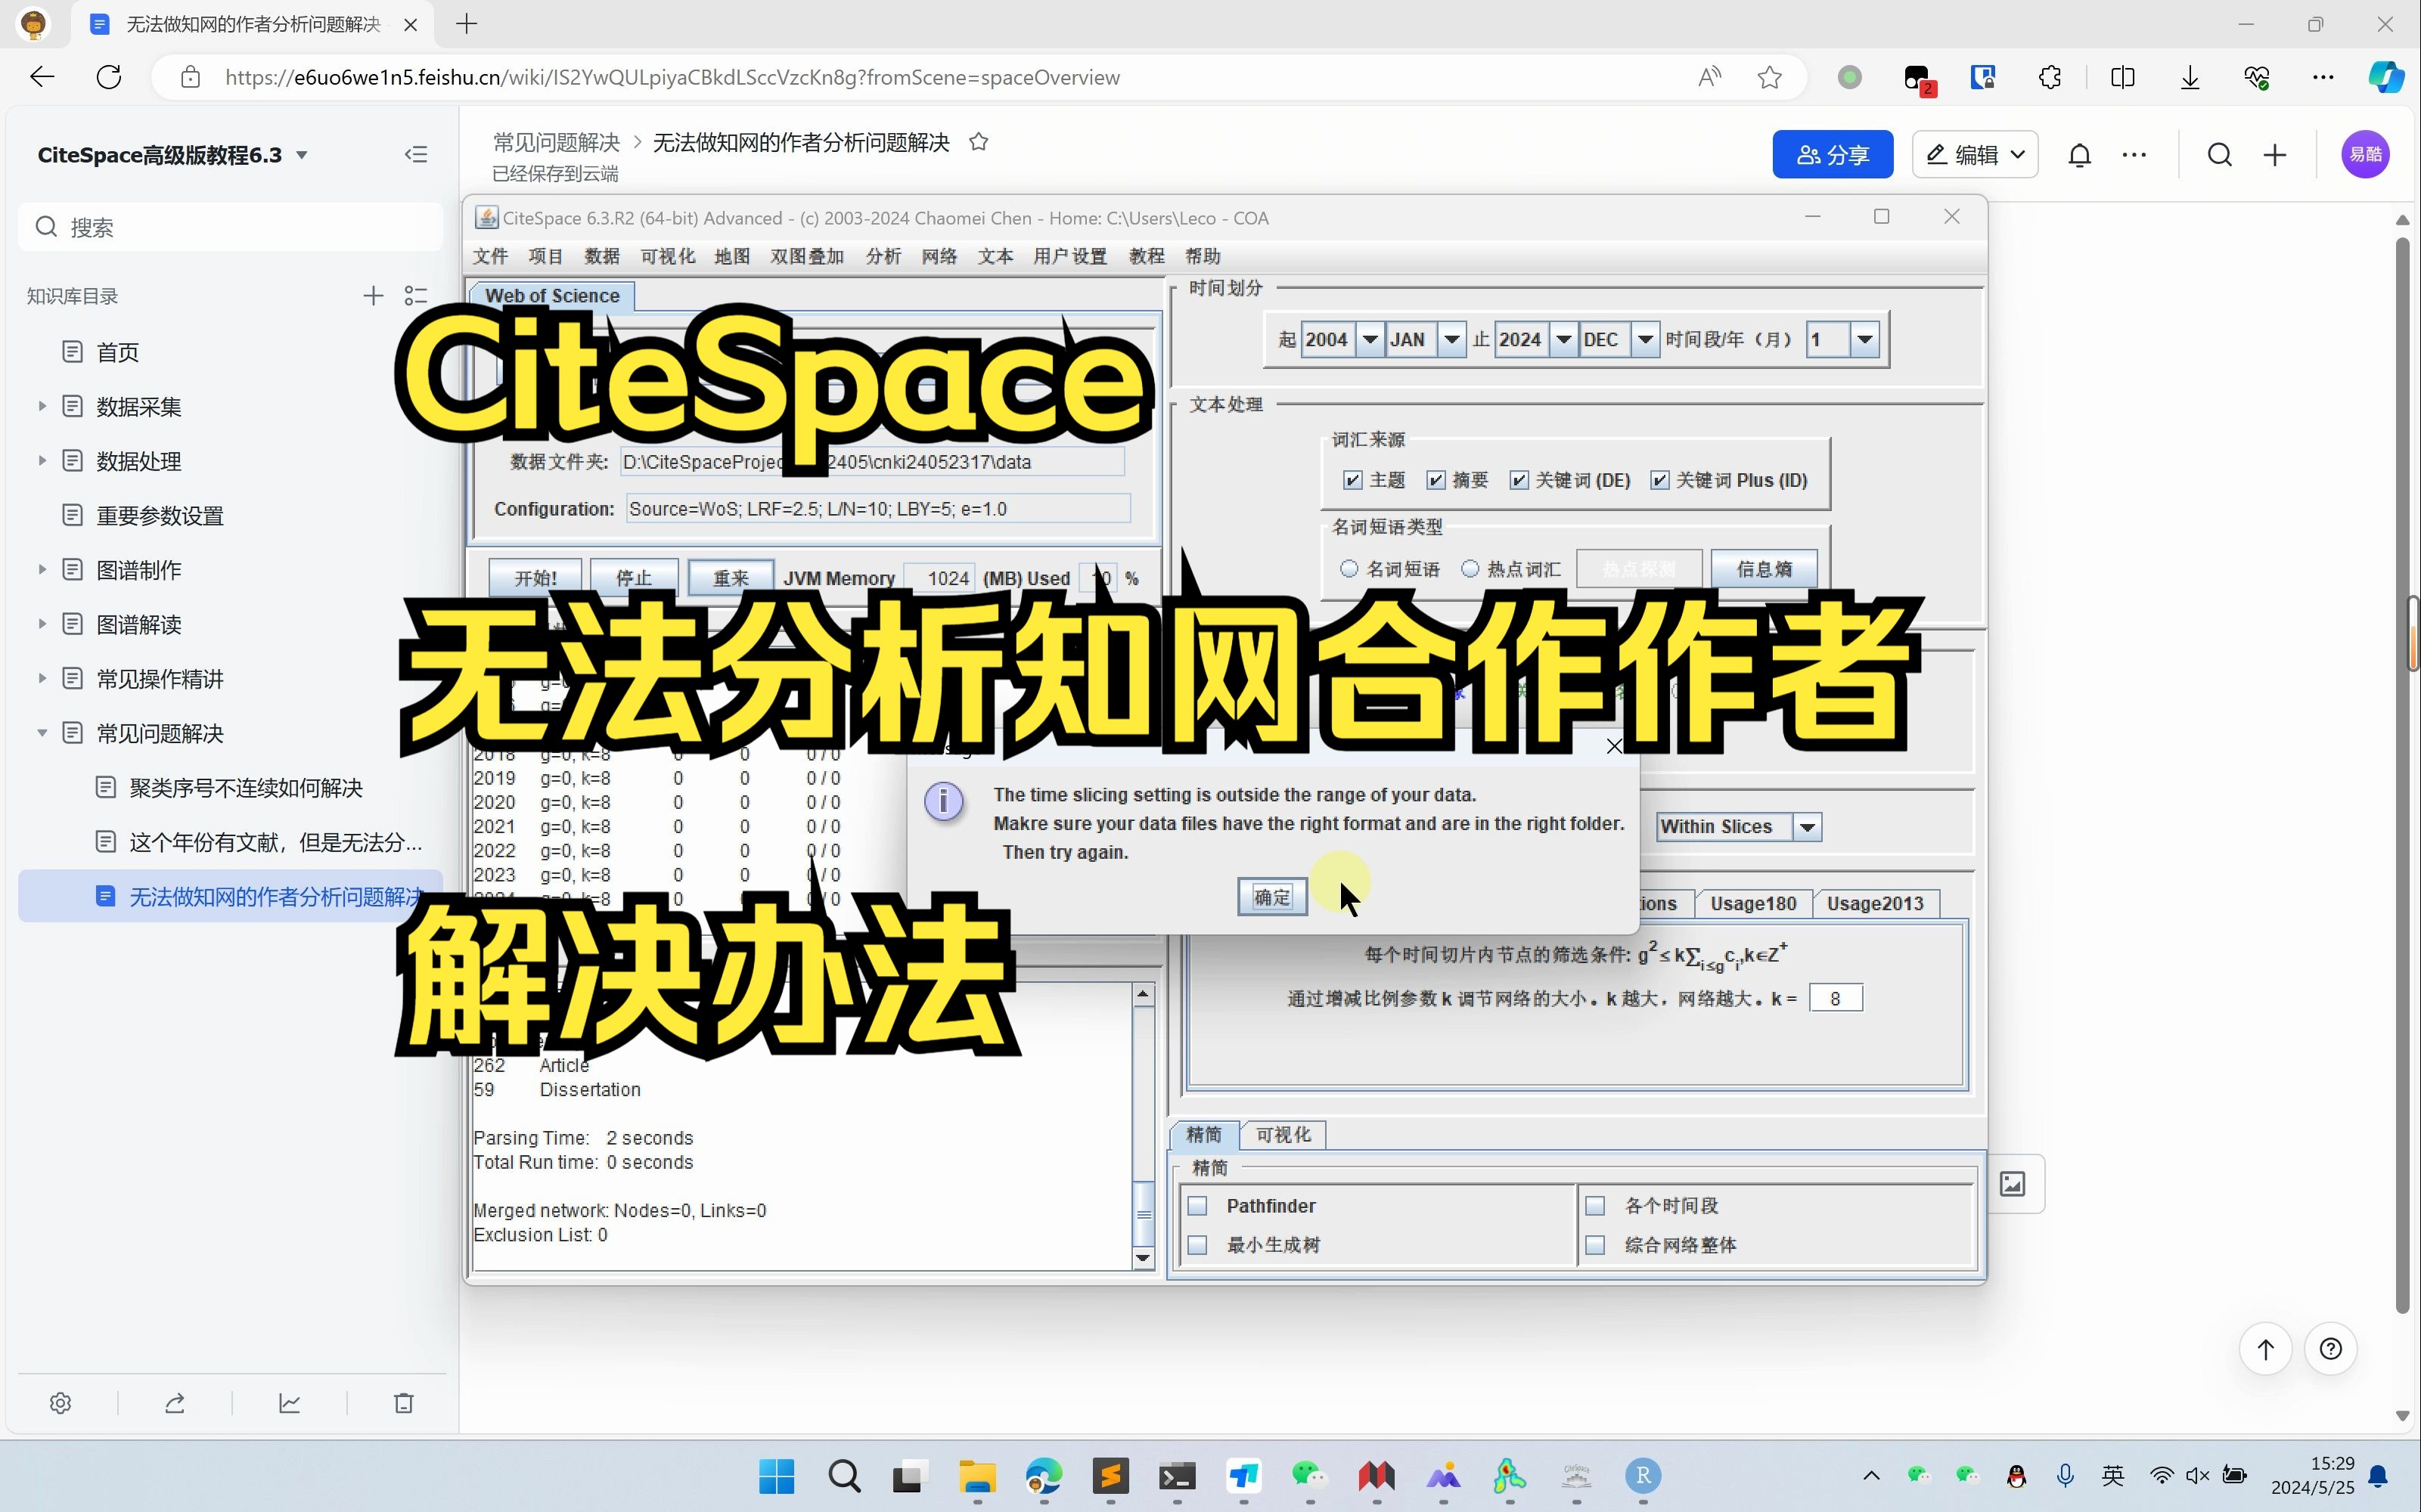Toggle the 主题 checkbox
The width and height of the screenshot is (2421, 1512).
(1352, 480)
